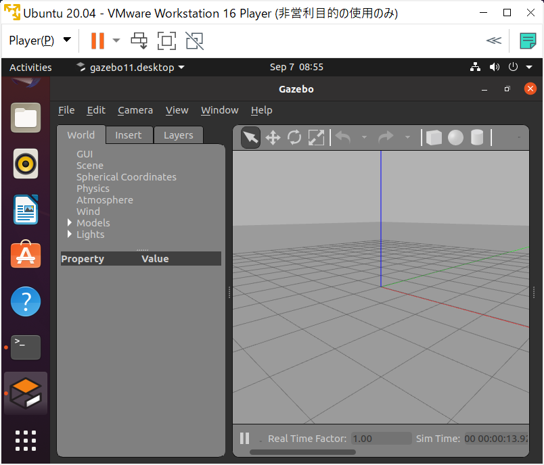This screenshot has width=544, height=465.
Task: Click the network icon in top bar
Action: point(475,67)
